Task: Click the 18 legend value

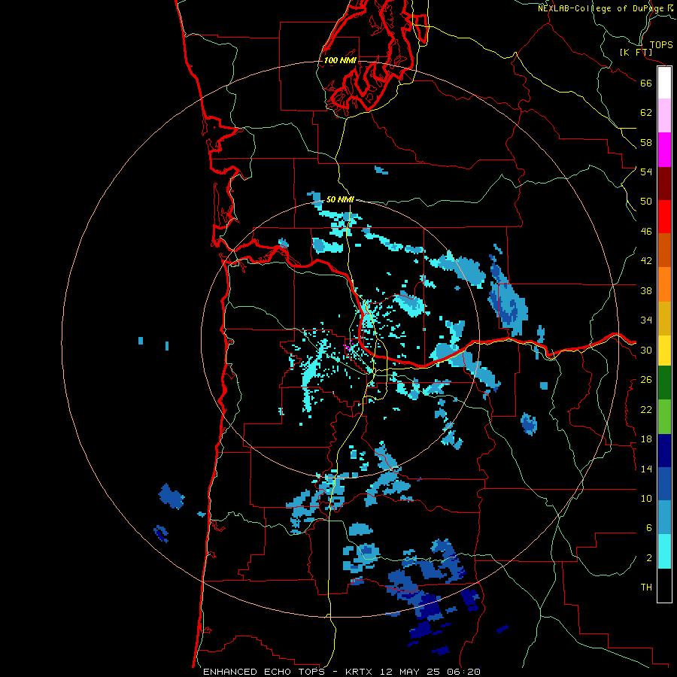Action: pyautogui.click(x=646, y=439)
